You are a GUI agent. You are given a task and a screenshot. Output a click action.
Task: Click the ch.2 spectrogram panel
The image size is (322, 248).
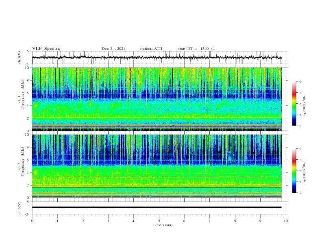point(157,166)
